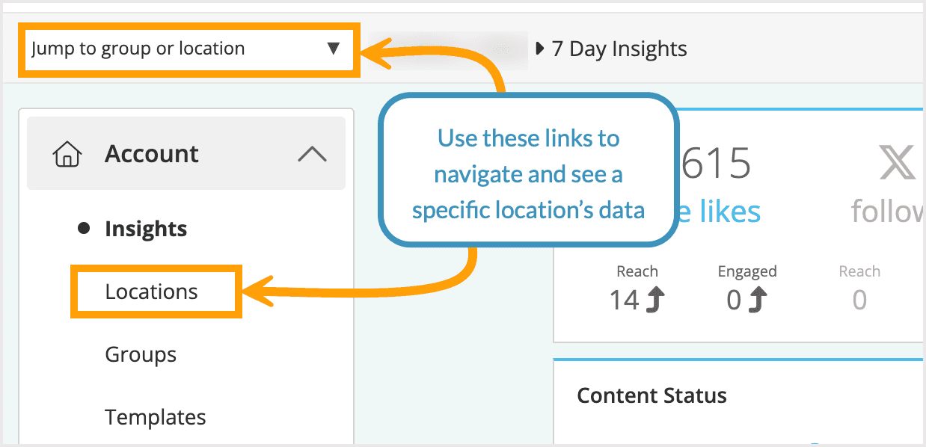Image resolution: width=926 pixels, height=447 pixels.
Task: Open the Locations sidebar item
Action: (x=152, y=292)
